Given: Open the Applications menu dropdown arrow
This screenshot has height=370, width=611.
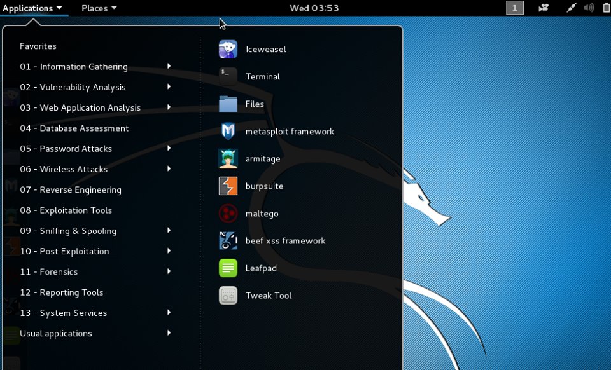Looking at the screenshot, I should (x=59, y=8).
